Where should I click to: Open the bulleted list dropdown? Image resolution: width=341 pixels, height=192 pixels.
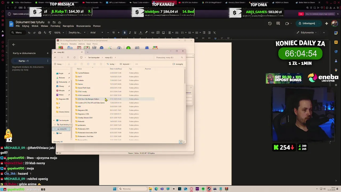pos(190,33)
